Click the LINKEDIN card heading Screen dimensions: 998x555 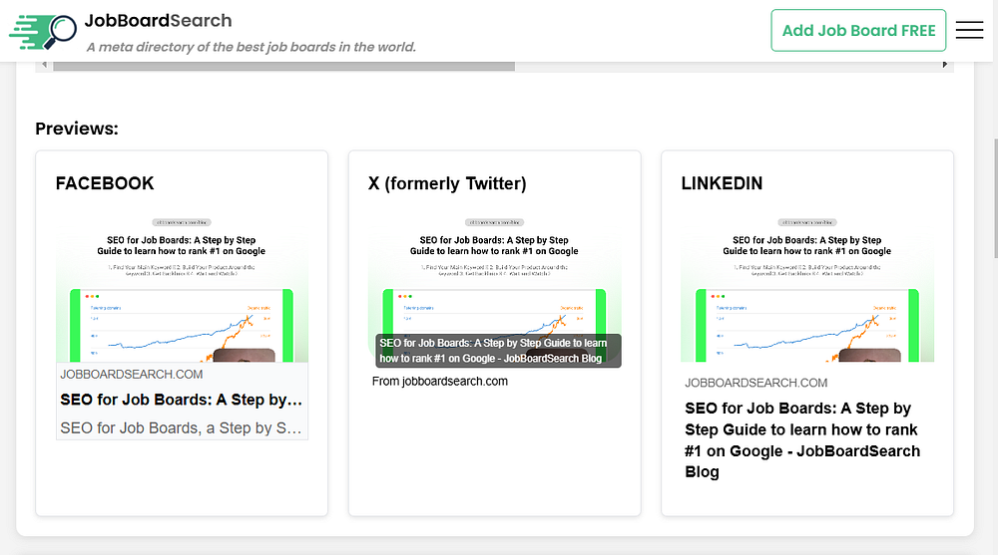pos(722,183)
